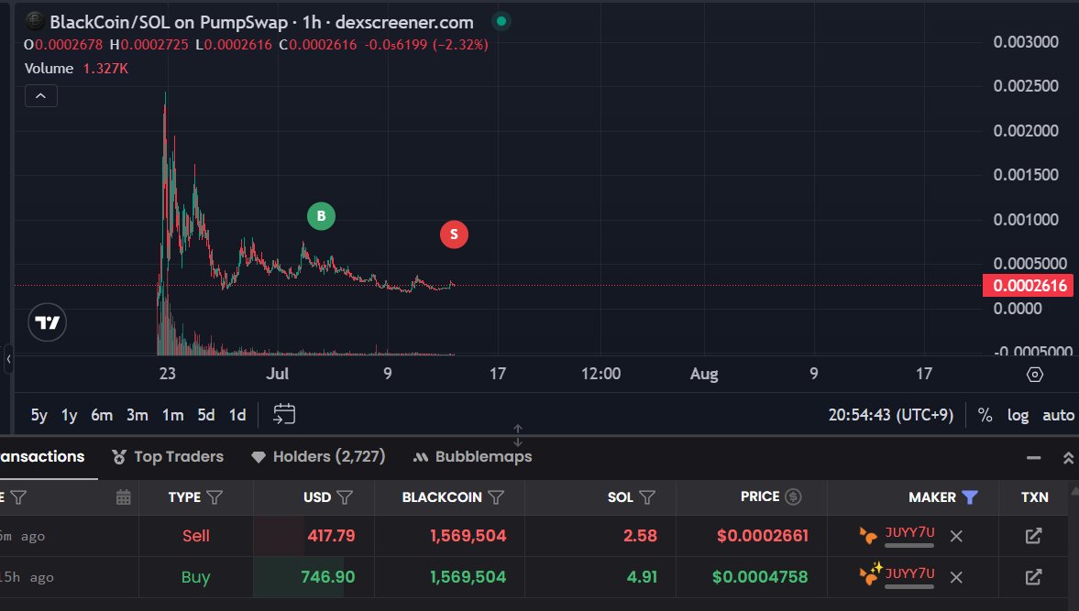Toggle PRICE dollar currency icon
Image resolution: width=1079 pixels, height=611 pixels.
(x=793, y=496)
